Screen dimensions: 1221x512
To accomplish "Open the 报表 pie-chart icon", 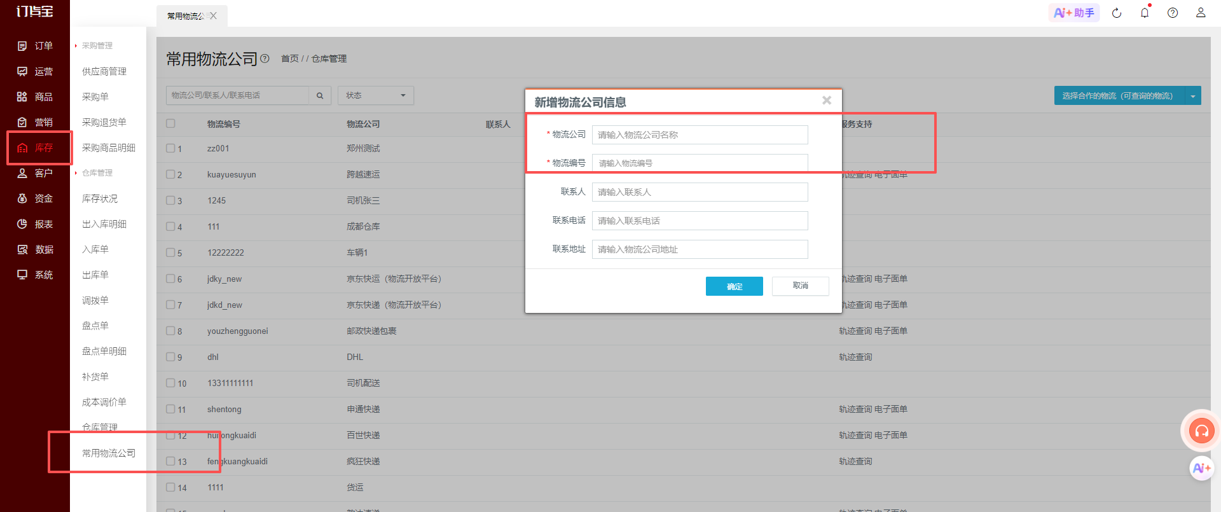I will click(22, 224).
